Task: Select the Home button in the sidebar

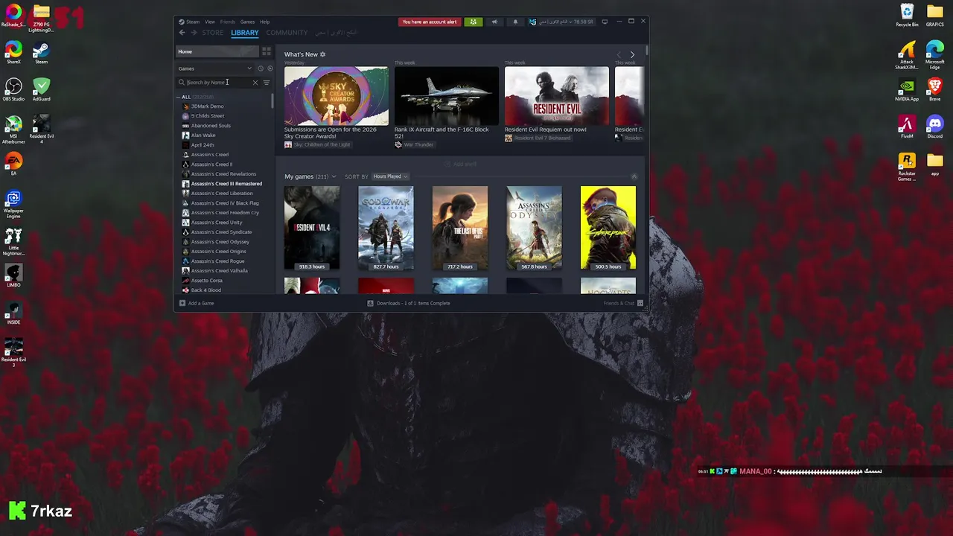Action: 217,51
